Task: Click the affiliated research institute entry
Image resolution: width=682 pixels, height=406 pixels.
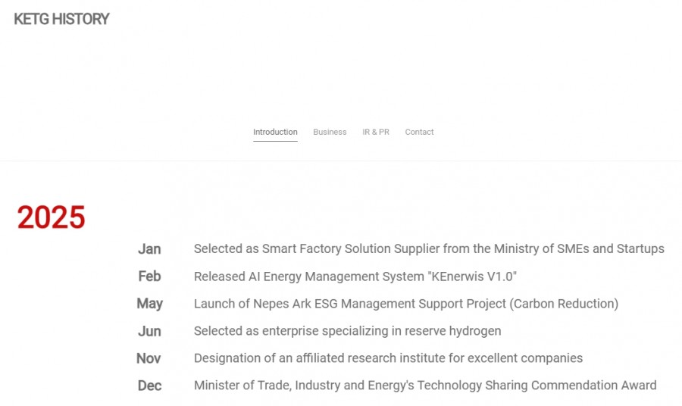Action: [388, 358]
